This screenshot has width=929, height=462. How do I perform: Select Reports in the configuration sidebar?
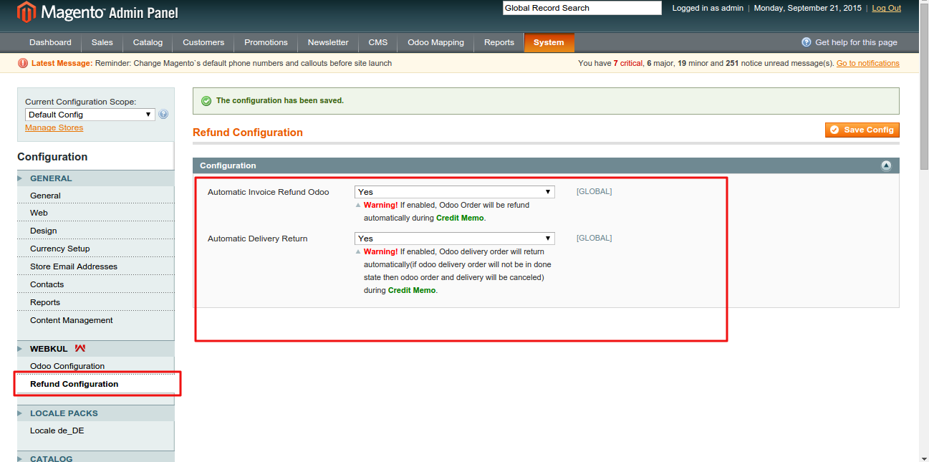(44, 302)
